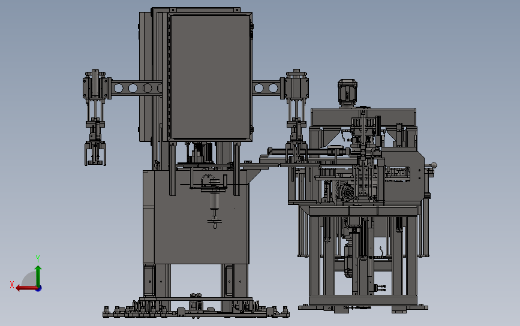The image size is (520, 326).
Task: Select the left hanging gripper claw
Action: click(95, 153)
